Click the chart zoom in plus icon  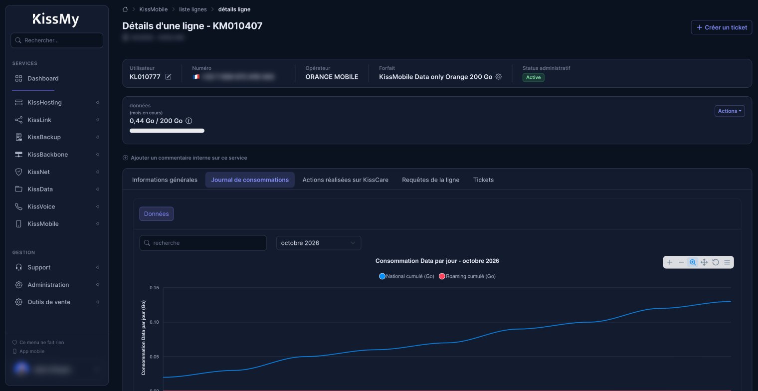tap(670, 262)
